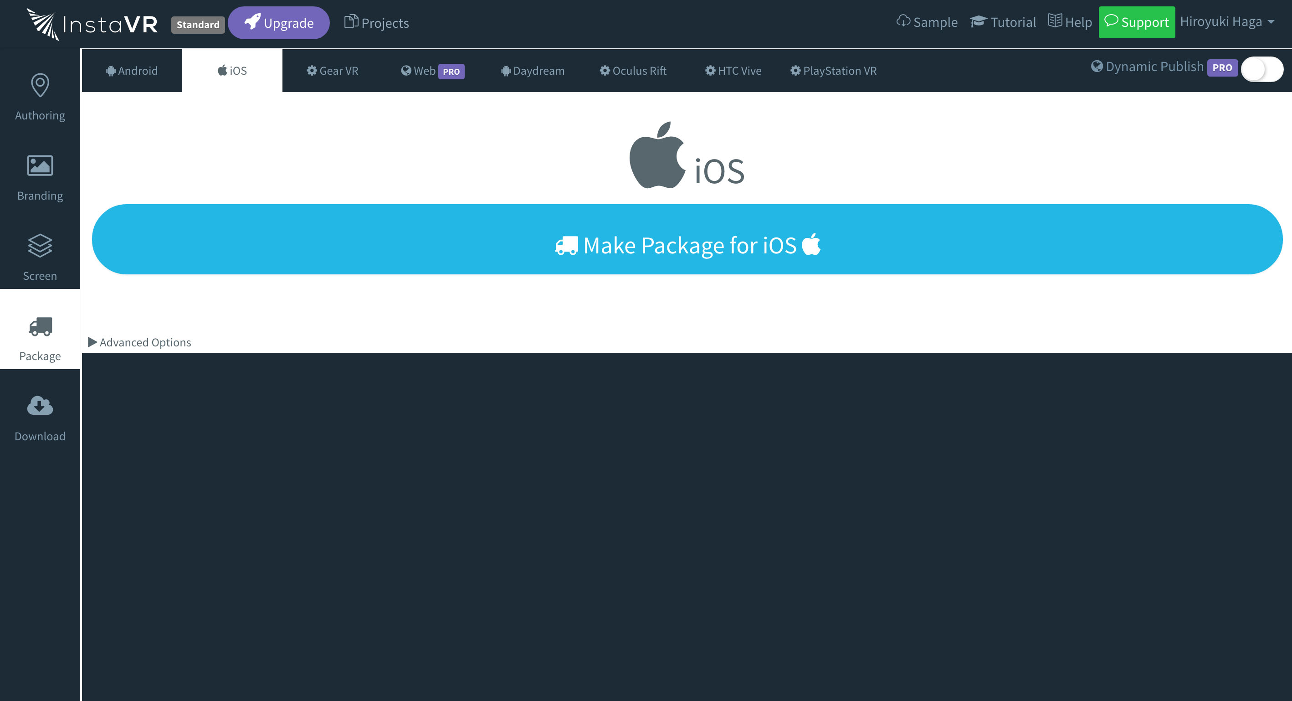Switch to the Web PRO tab
Image resolution: width=1292 pixels, height=701 pixels.
pyautogui.click(x=433, y=71)
